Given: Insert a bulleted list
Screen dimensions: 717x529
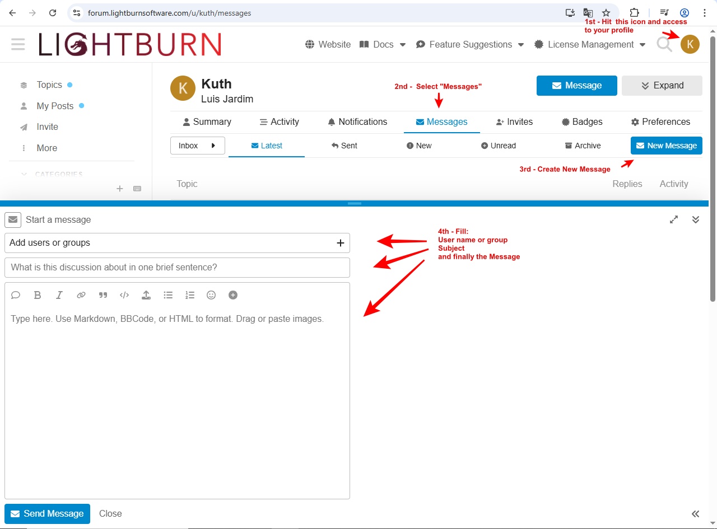Looking at the screenshot, I should coord(168,295).
